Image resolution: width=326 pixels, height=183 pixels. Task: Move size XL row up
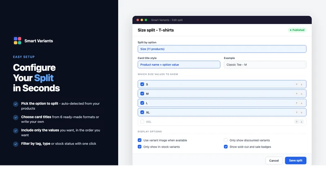pos(297,112)
